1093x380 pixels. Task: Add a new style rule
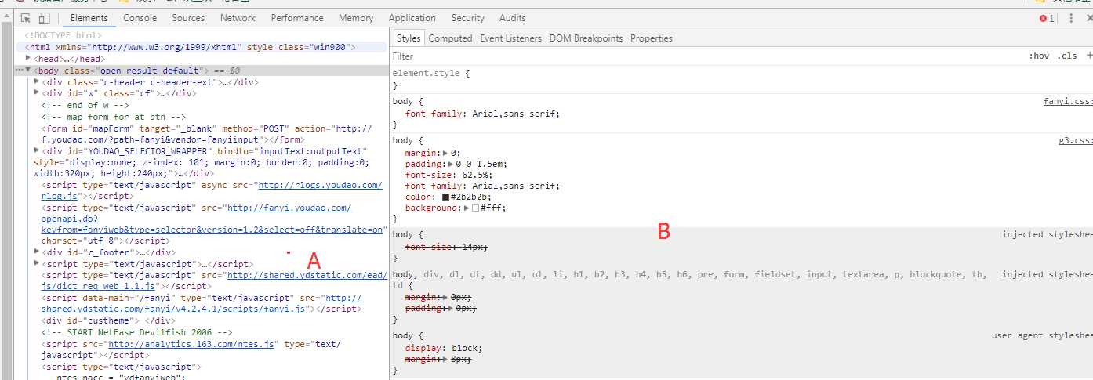click(x=1089, y=56)
